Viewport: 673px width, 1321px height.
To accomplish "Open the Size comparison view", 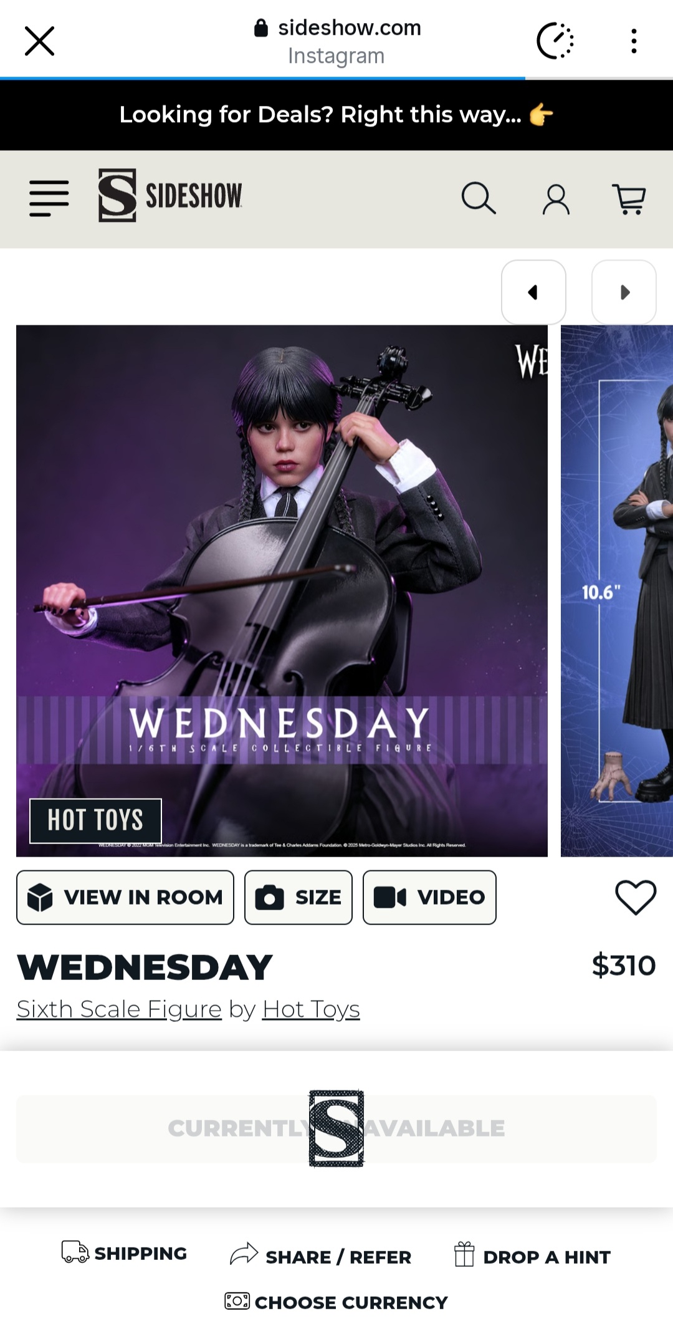I will [298, 897].
